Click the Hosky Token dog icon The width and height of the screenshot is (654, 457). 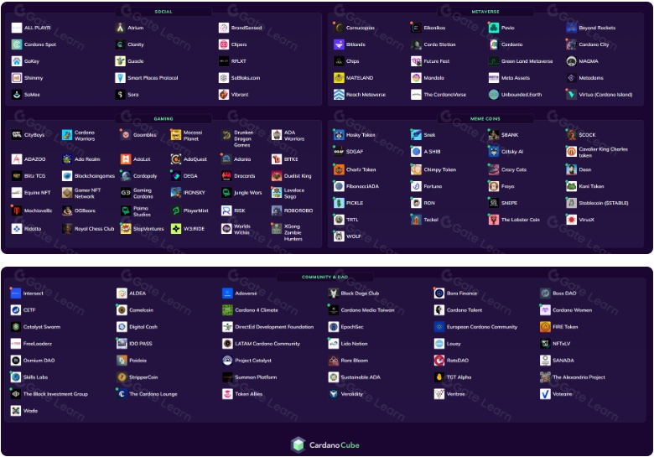click(x=339, y=135)
